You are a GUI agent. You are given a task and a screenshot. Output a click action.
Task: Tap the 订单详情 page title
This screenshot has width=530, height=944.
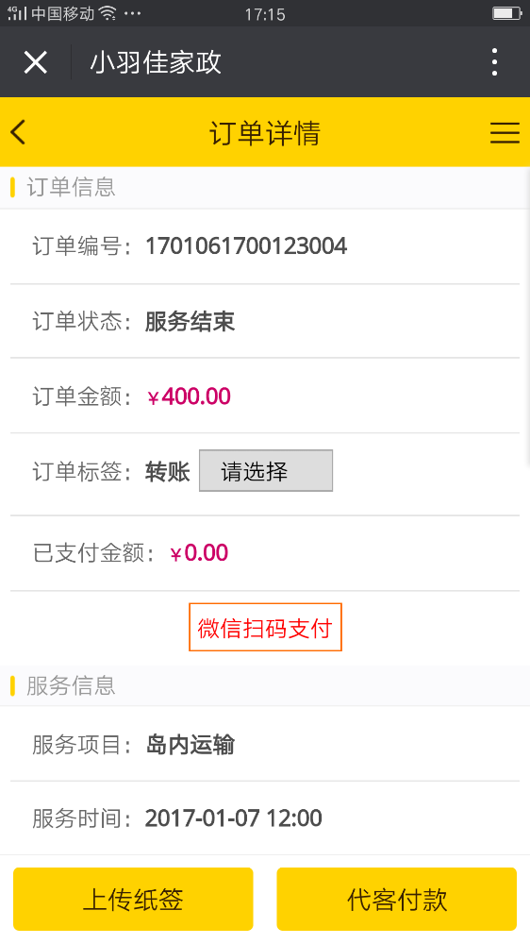pyautogui.click(x=265, y=132)
